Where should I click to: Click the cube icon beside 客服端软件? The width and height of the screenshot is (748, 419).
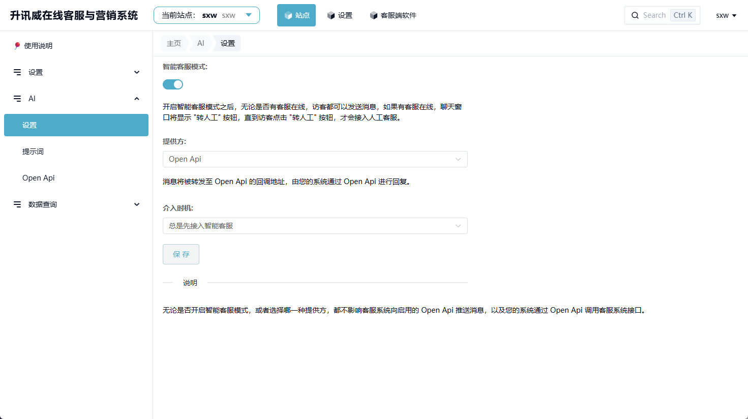(374, 15)
